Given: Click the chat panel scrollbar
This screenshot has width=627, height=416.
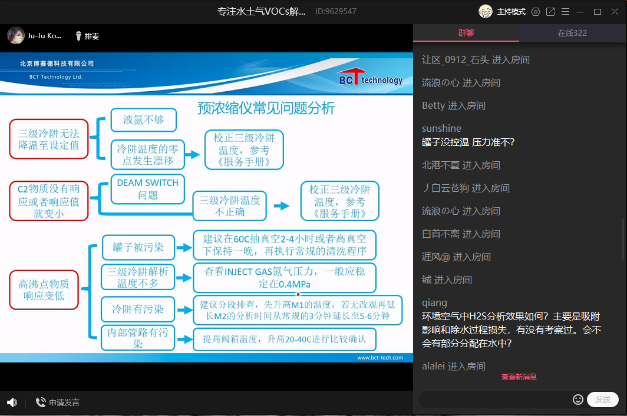Looking at the screenshot, I should click(623, 239).
